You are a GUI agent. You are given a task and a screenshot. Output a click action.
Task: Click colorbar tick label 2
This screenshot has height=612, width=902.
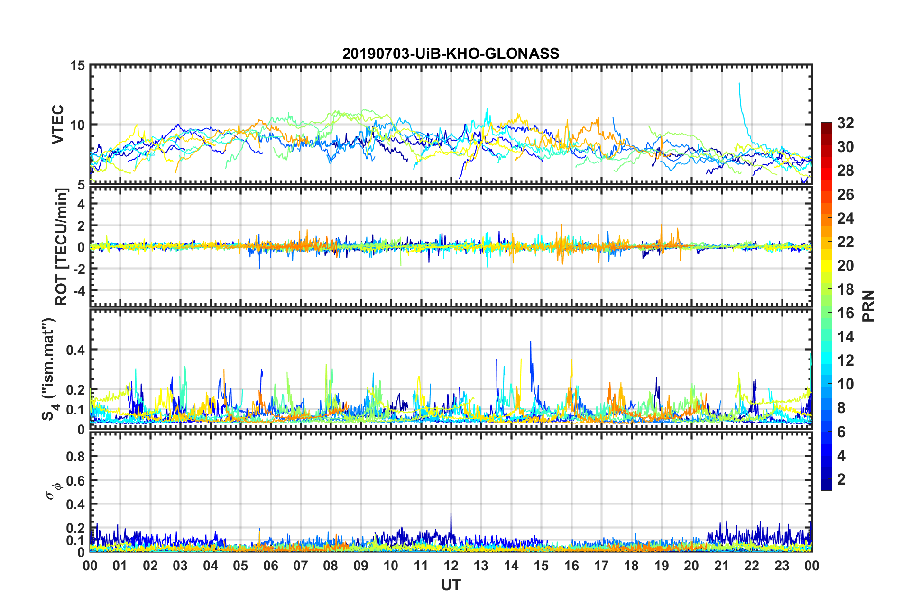tap(841, 479)
